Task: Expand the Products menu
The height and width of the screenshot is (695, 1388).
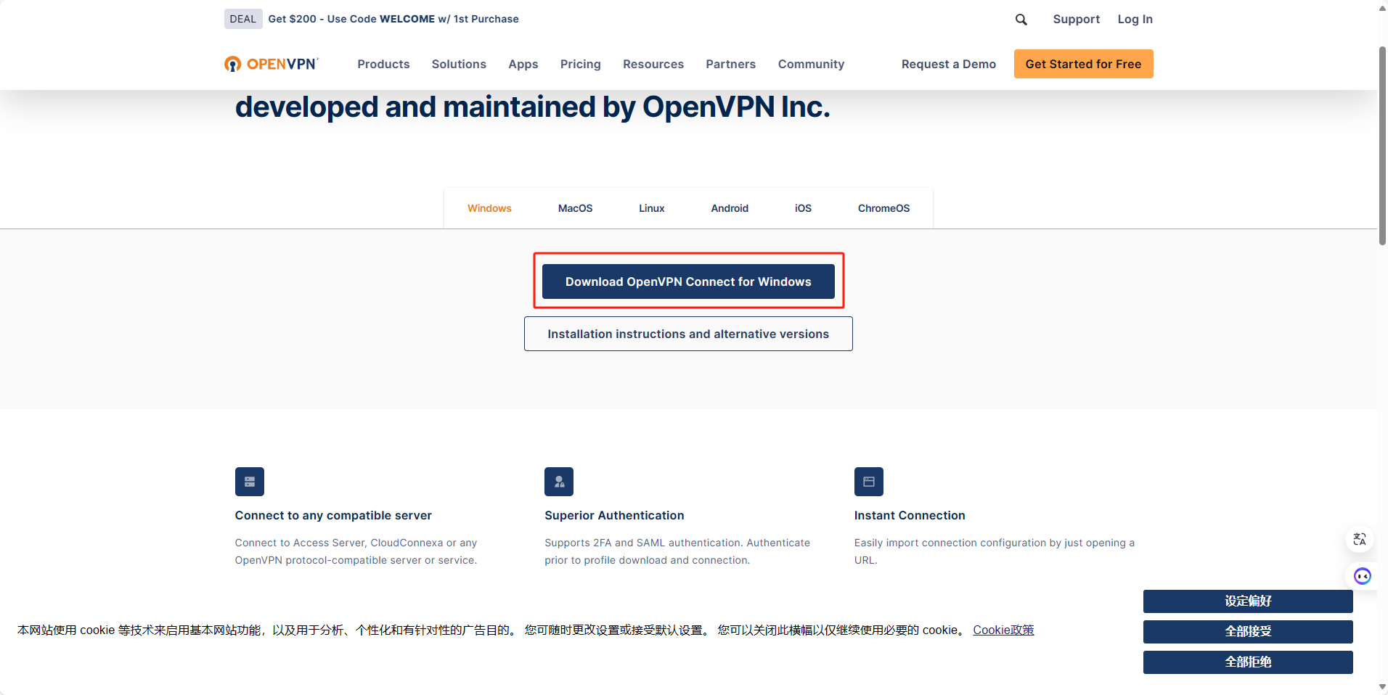Action: (x=383, y=64)
